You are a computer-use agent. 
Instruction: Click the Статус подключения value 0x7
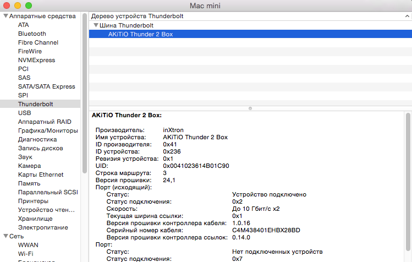[x=237, y=259]
